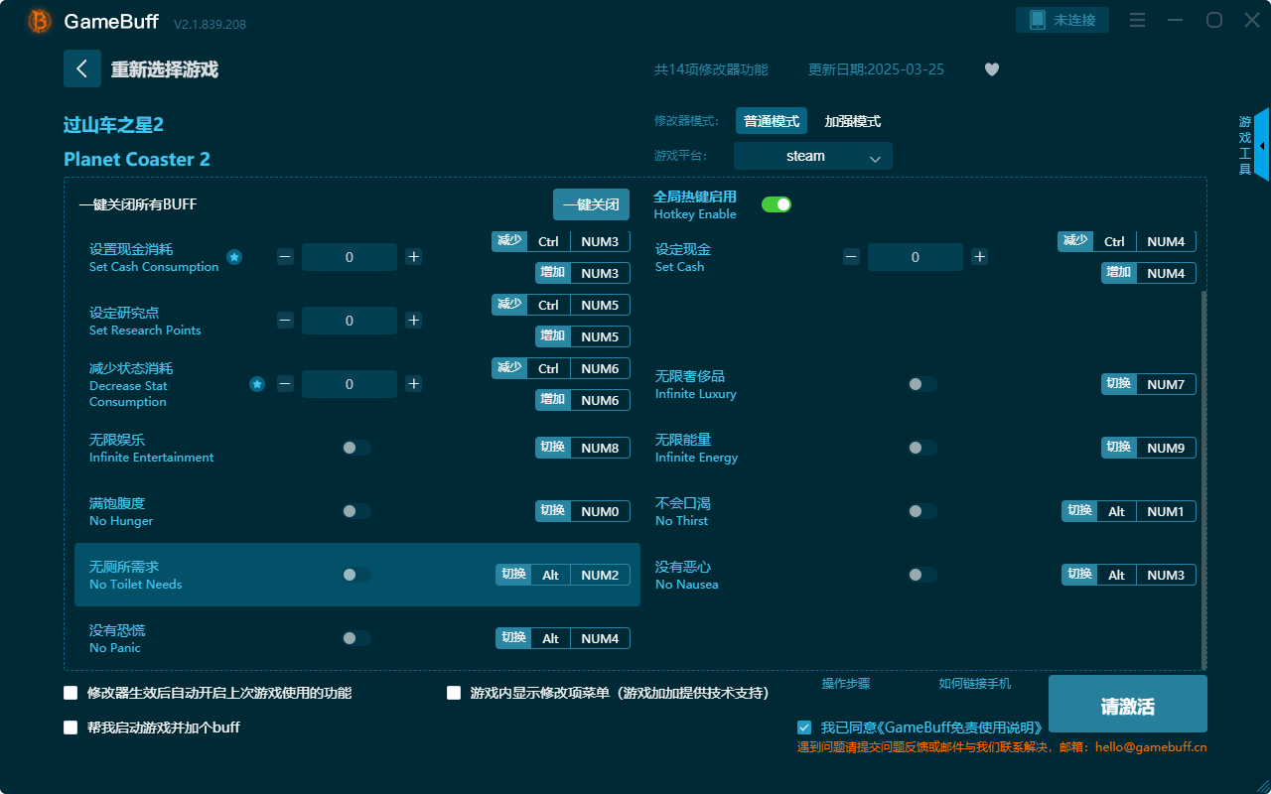Click the heart icon to favorite this trainer
Screen dimensions: 1271x794
(x=991, y=69)
